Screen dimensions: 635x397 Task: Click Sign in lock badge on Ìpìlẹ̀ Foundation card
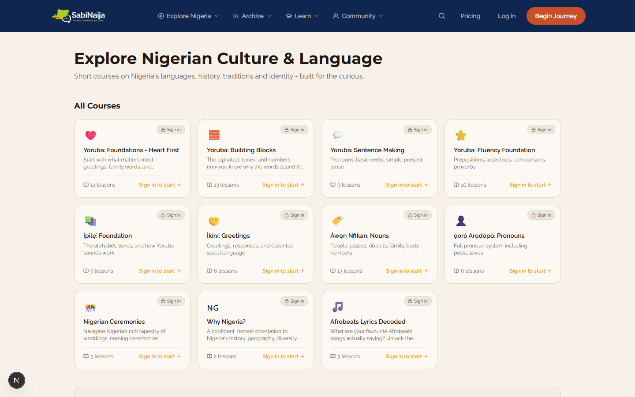coord(171,215)
